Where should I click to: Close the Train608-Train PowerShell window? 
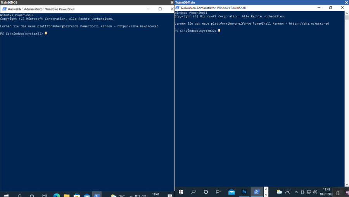(342, 8)
